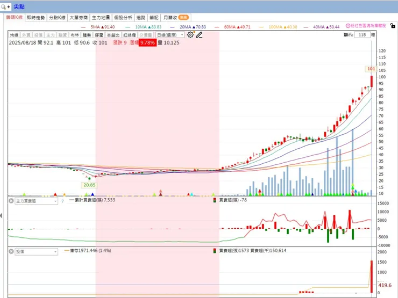
Task: Select the pencil drawing tool
Action: 199,35
